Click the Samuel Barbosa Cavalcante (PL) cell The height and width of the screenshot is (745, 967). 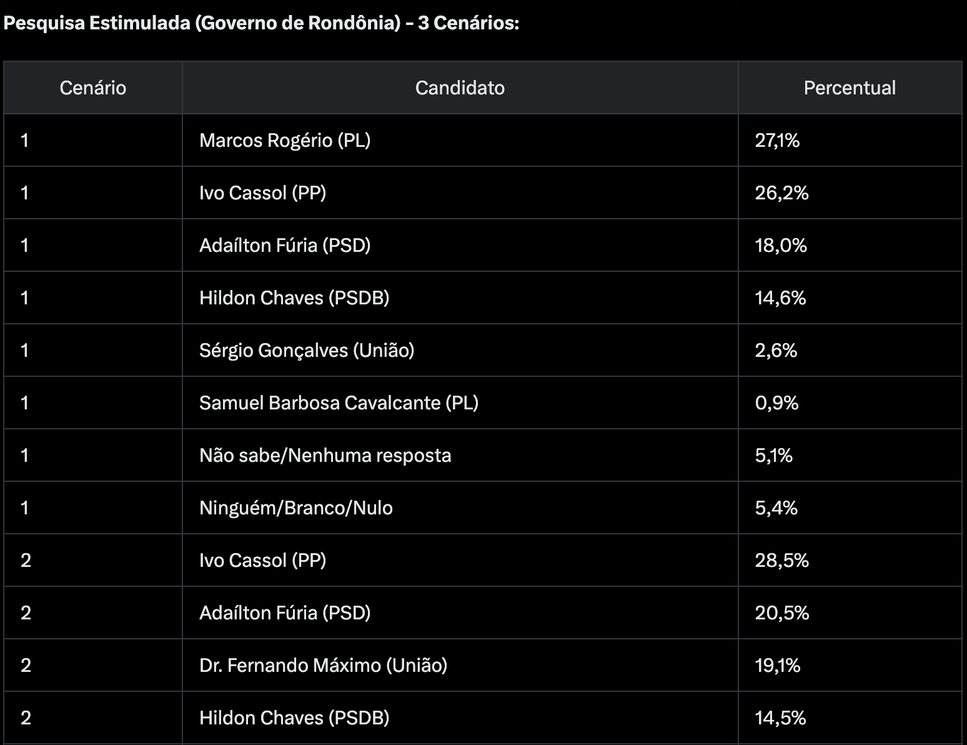pos(339,402)
